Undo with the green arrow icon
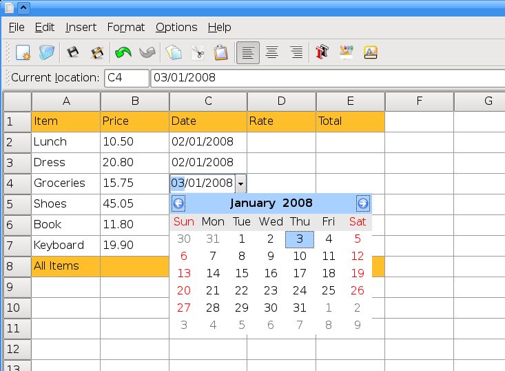 point(123,52)
